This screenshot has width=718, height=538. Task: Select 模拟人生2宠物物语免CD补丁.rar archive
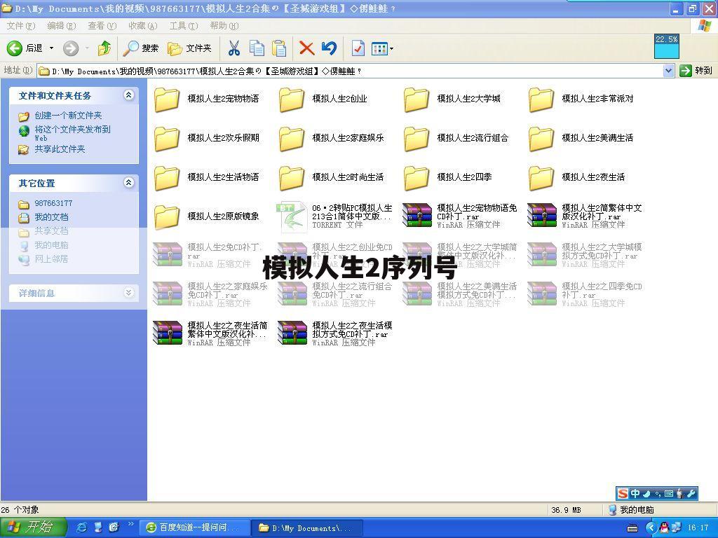460,216
